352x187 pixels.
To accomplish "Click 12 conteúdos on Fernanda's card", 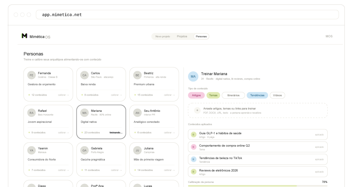I will [39, 95].
